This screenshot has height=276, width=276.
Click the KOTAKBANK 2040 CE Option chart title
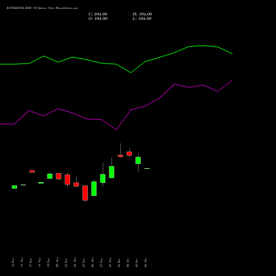point(42,8)
